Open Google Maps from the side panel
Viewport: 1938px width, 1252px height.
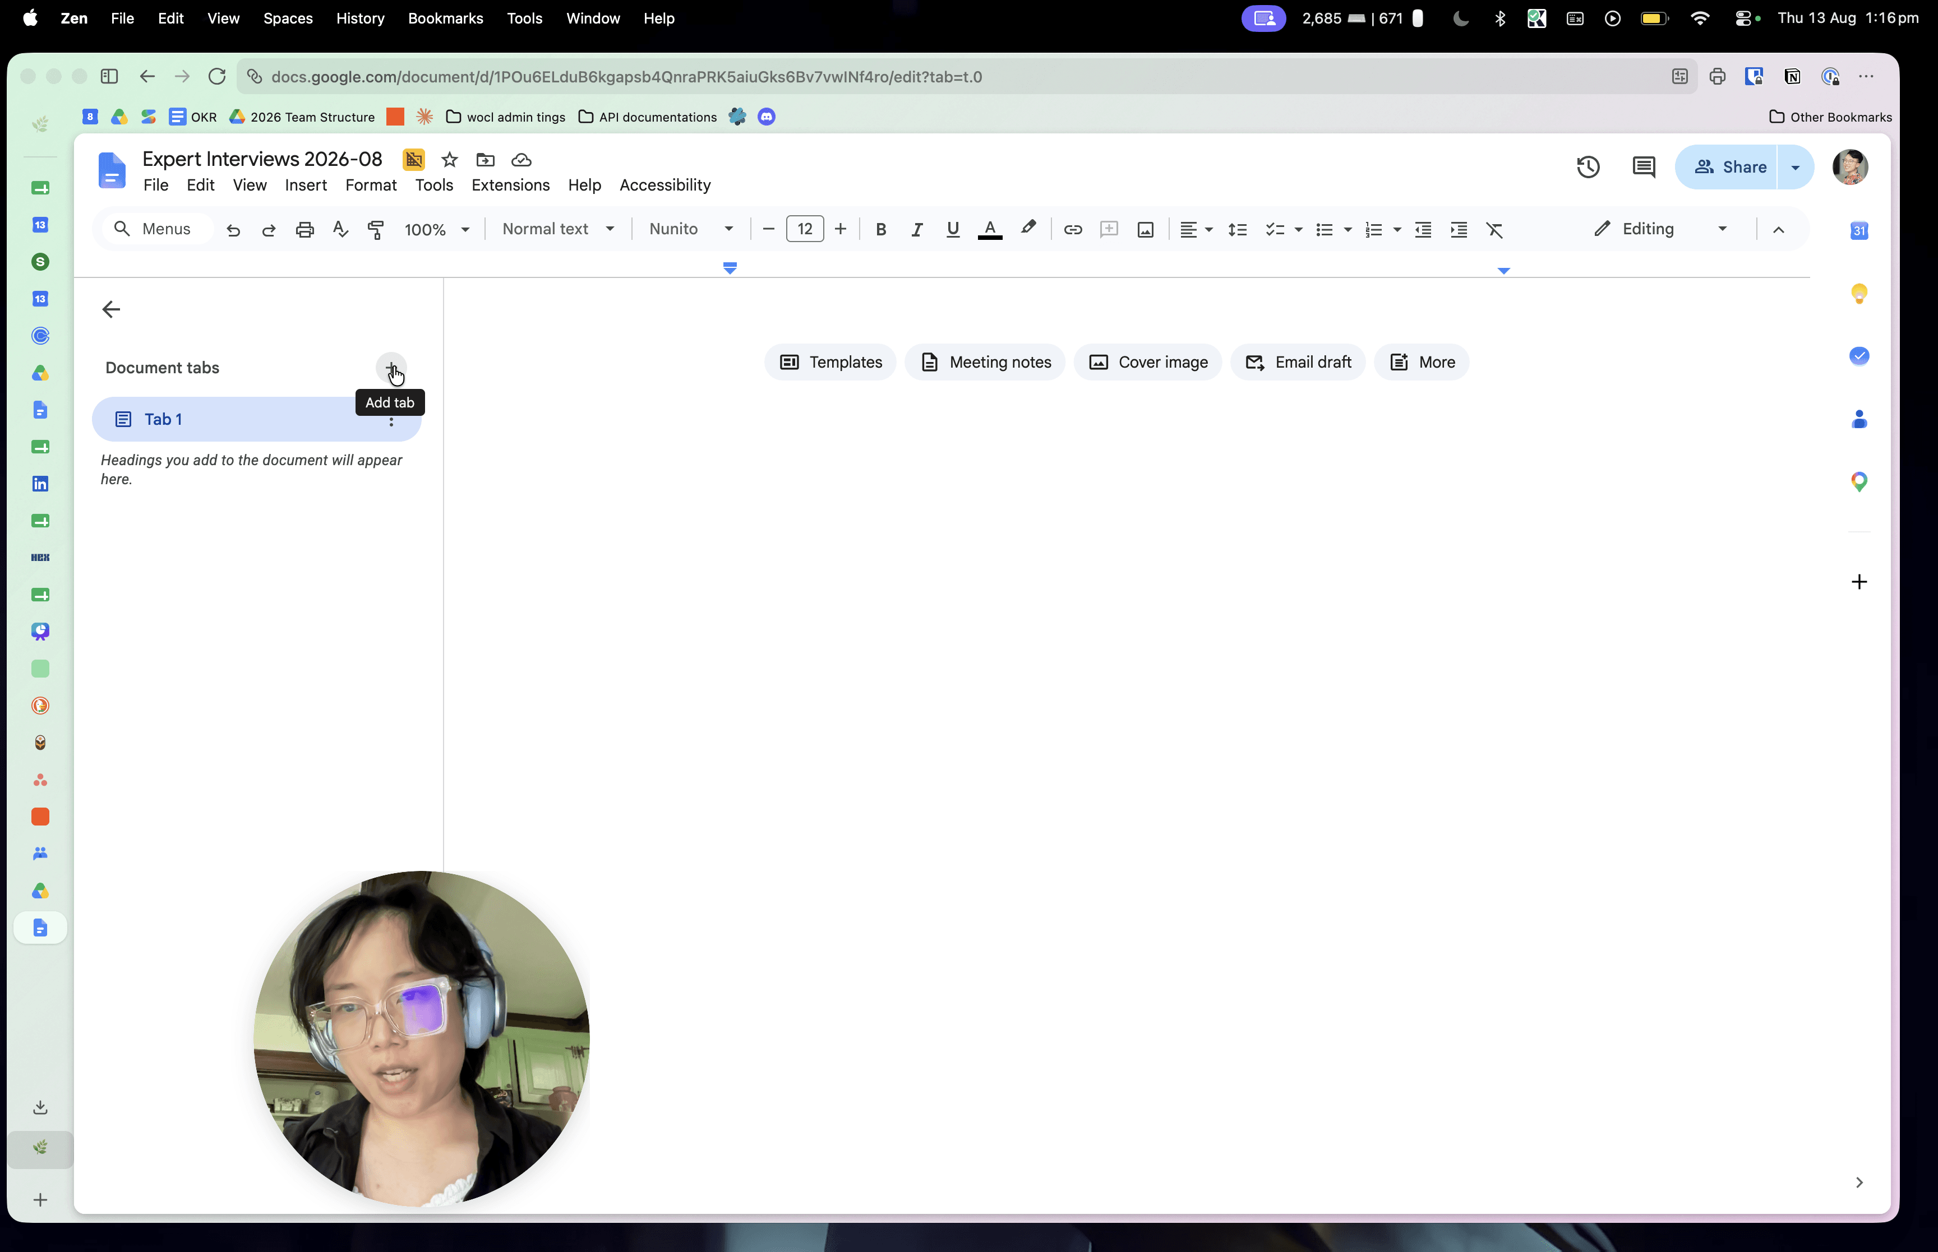tap(1859, 482)
